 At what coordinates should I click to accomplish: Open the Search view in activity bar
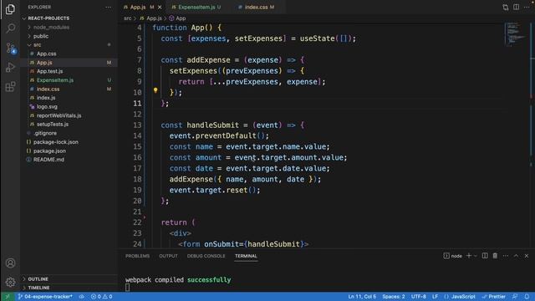(x=10, y=28)
